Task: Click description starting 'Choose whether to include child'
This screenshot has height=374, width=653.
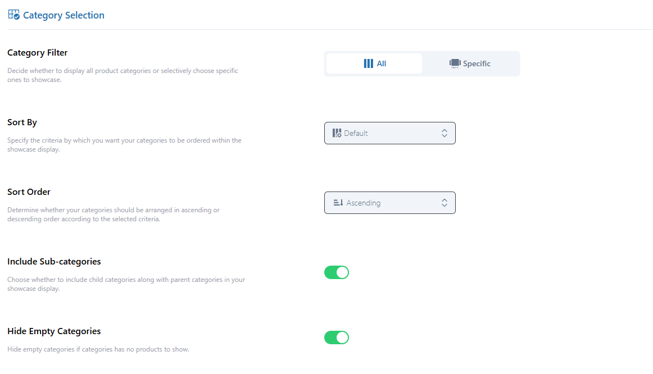Action: tap(126, 284)
